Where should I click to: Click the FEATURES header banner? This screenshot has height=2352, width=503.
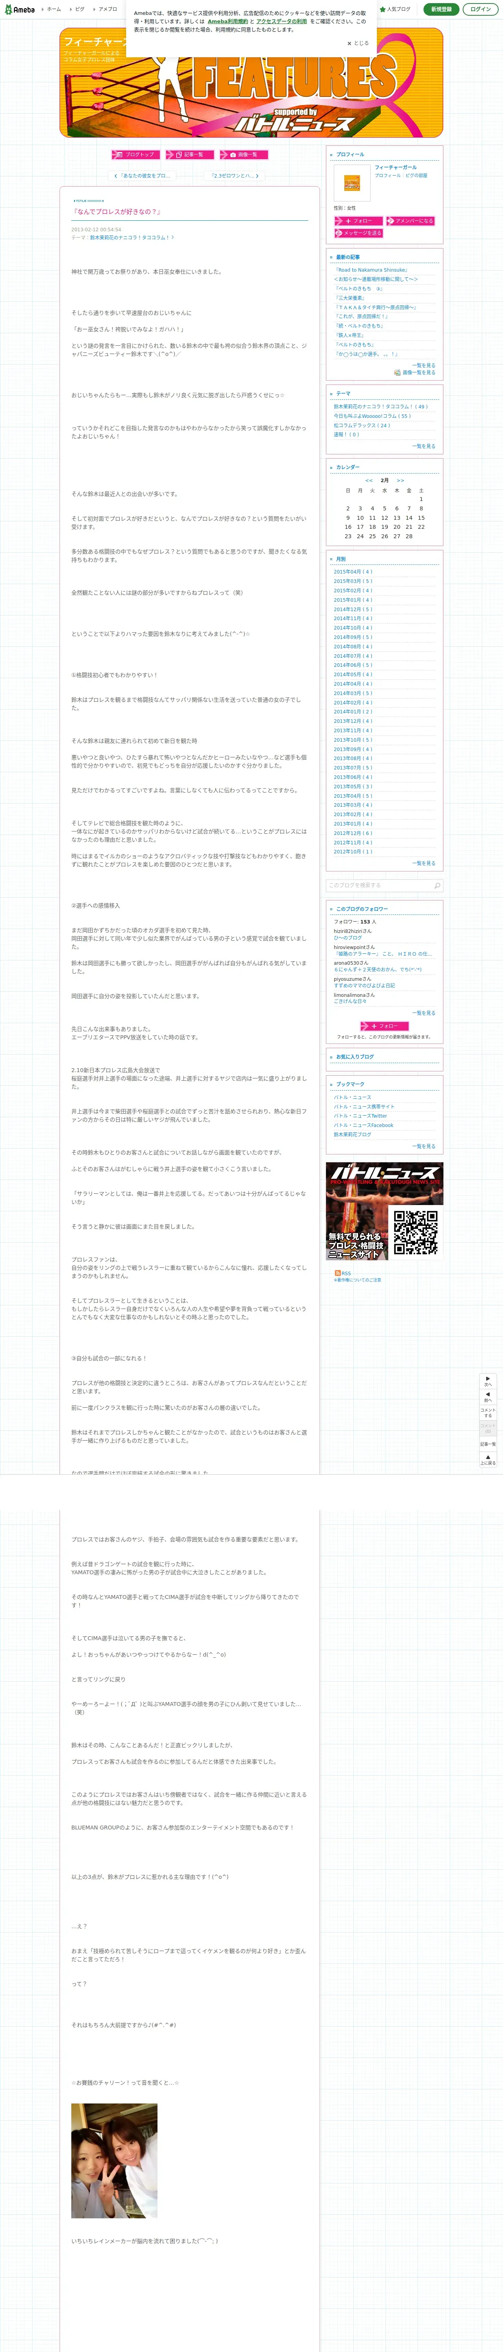tap(251, 83)
